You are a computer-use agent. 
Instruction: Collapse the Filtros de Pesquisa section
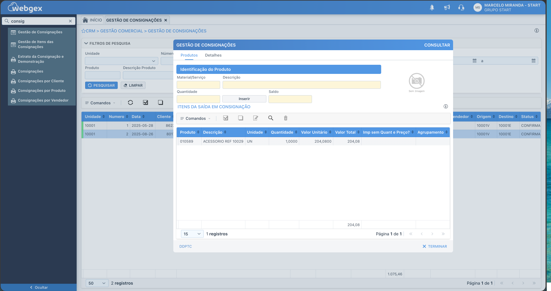click(86, 43)
